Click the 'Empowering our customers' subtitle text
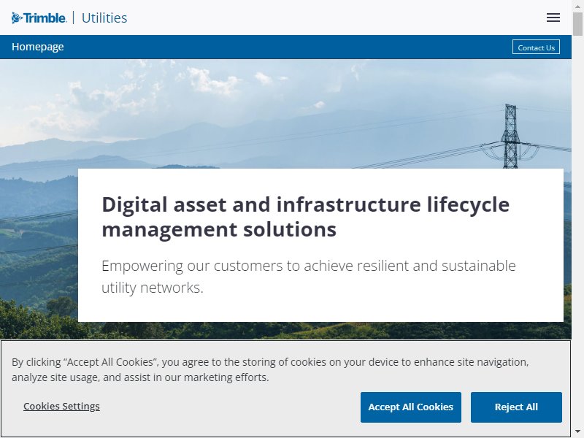 coord(308,277)
